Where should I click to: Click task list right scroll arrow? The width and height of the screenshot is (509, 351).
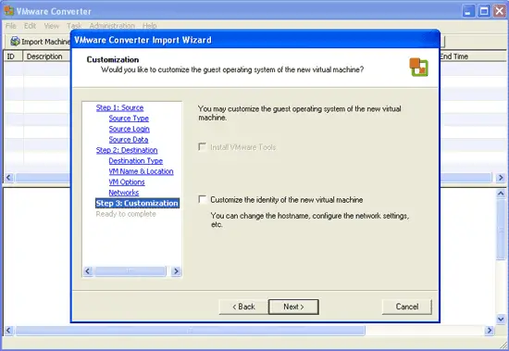coord(501,178)
